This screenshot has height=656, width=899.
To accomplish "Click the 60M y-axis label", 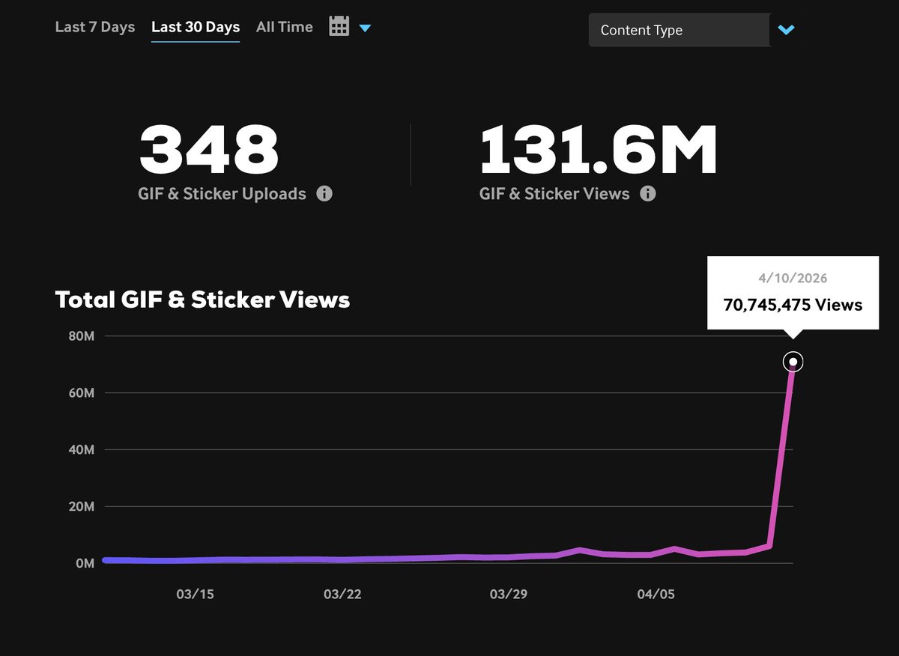I will 80,393.
